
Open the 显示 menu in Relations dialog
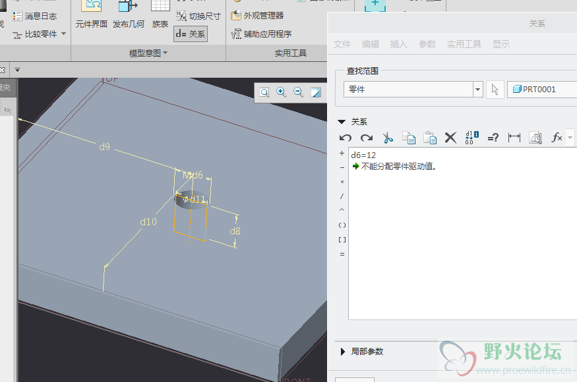point(501,45)
